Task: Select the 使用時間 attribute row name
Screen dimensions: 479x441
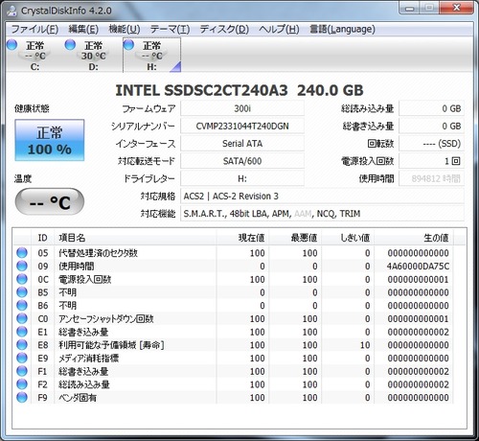Action: (77, 266)
